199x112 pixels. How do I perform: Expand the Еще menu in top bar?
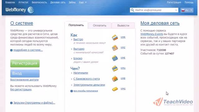(x=83, y=2)
